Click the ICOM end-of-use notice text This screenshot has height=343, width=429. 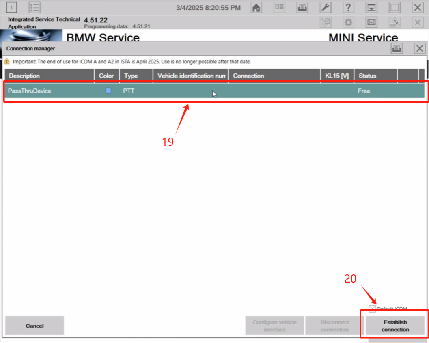pyautogui.click(x=132, y=62)
